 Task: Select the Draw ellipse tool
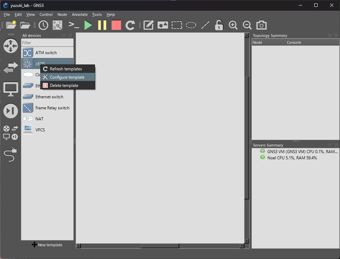coord(191,25)
